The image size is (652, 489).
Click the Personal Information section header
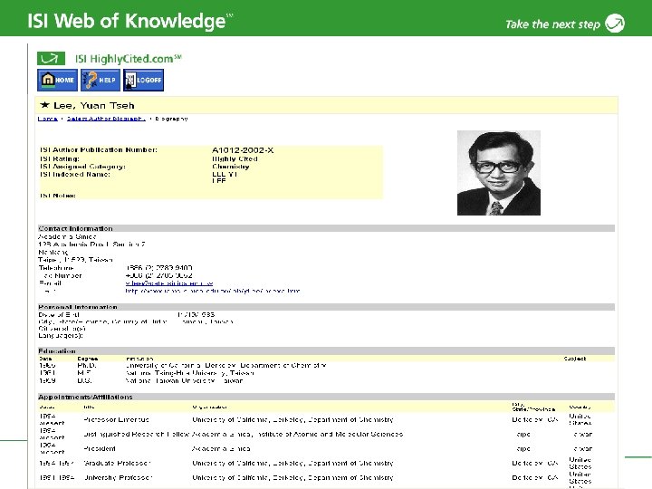(x=326, y=307)
